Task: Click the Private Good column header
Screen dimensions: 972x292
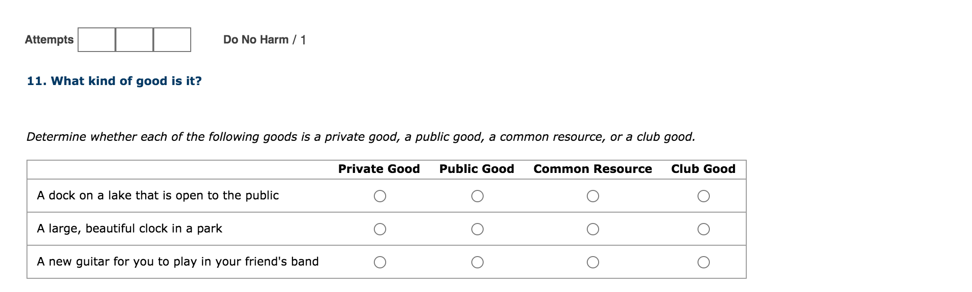Action: pyautogui.click(x=379, y=169)
